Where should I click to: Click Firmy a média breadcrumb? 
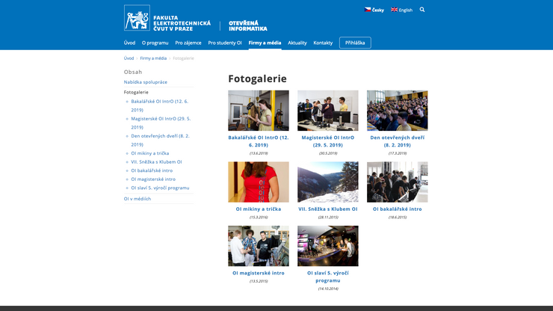(x=153, y=58)
